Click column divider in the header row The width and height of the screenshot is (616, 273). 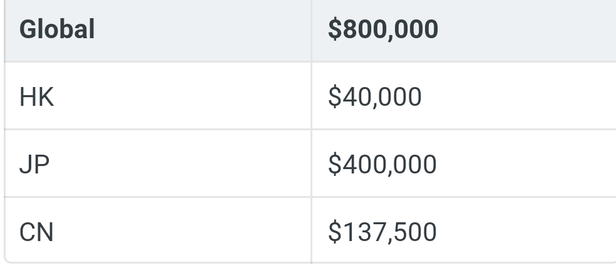[312, 31]
